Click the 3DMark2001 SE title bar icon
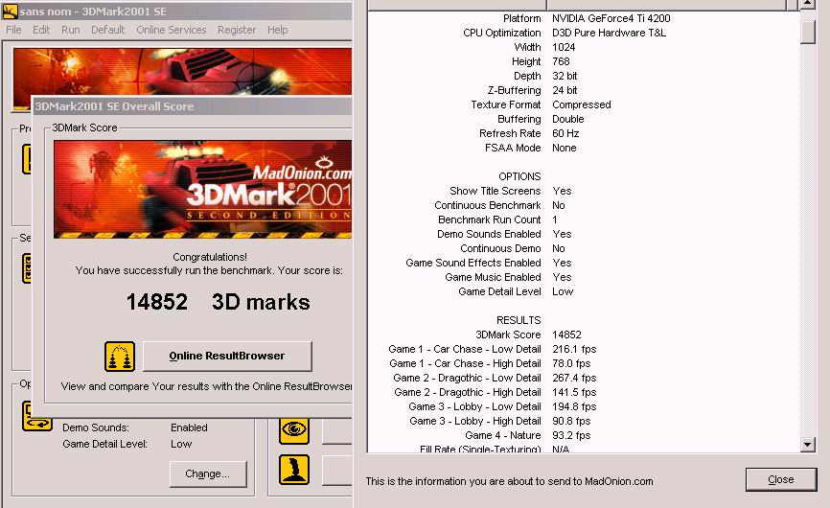Viewport: 830px width, 508px height. pos(10,12)
